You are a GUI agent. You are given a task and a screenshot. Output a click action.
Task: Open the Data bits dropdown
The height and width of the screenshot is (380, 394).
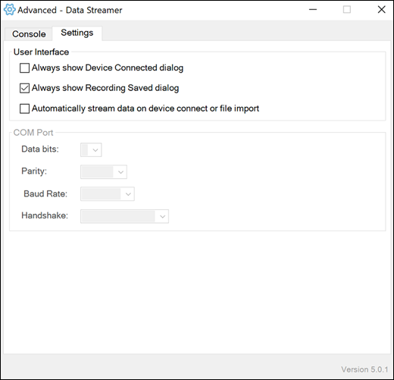point(91,150)
